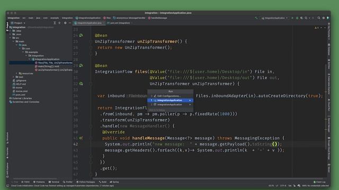Choose Edit Configurations in Run popup
This screenshot has width=339, height=190.
pos(171,96)
